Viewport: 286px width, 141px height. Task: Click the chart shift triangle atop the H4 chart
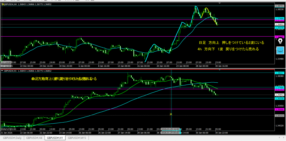[220, 3]
